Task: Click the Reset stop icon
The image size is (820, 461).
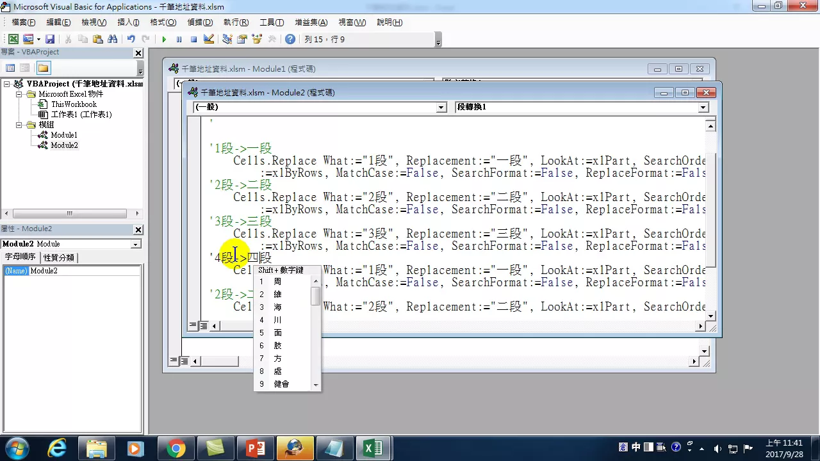Action: pyautogui.click(x=193, y=39)
